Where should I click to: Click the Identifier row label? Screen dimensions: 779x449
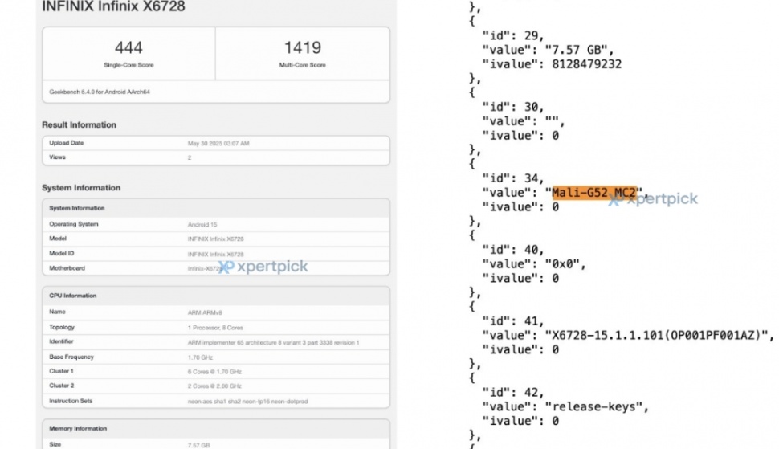[x=61, y=341]
